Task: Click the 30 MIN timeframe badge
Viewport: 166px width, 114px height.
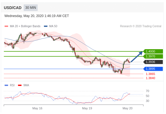Action: (x=31, y=8)
